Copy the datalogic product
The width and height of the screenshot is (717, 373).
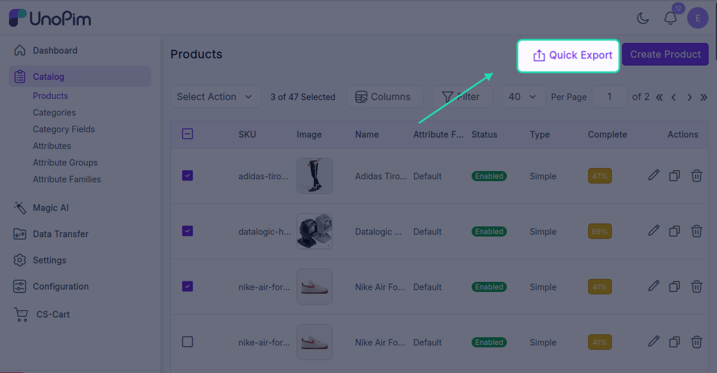(x=675, y=231)
